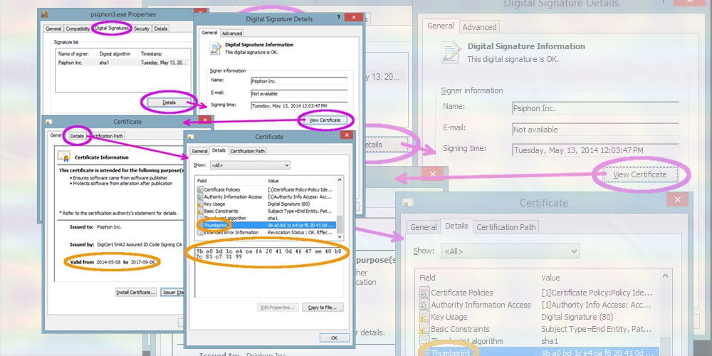Click OK in the small Certificate window
The image size is (712, 356).
pyautogui.click(x=334, y=337)
